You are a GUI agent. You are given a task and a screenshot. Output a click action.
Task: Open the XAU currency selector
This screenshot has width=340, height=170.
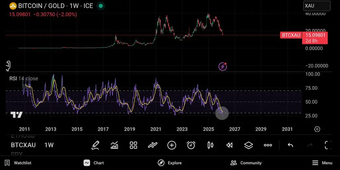[x=317, y=6]
